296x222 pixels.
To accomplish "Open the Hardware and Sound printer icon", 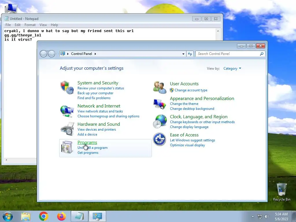I will [x=67, y=129].
